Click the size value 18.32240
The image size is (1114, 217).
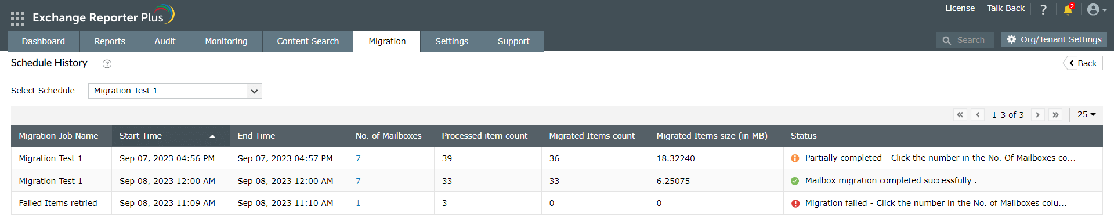[675, 158]
